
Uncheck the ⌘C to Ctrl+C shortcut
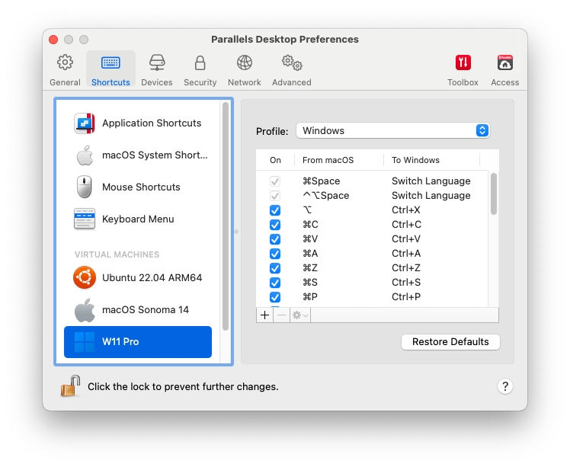point(275,225)
